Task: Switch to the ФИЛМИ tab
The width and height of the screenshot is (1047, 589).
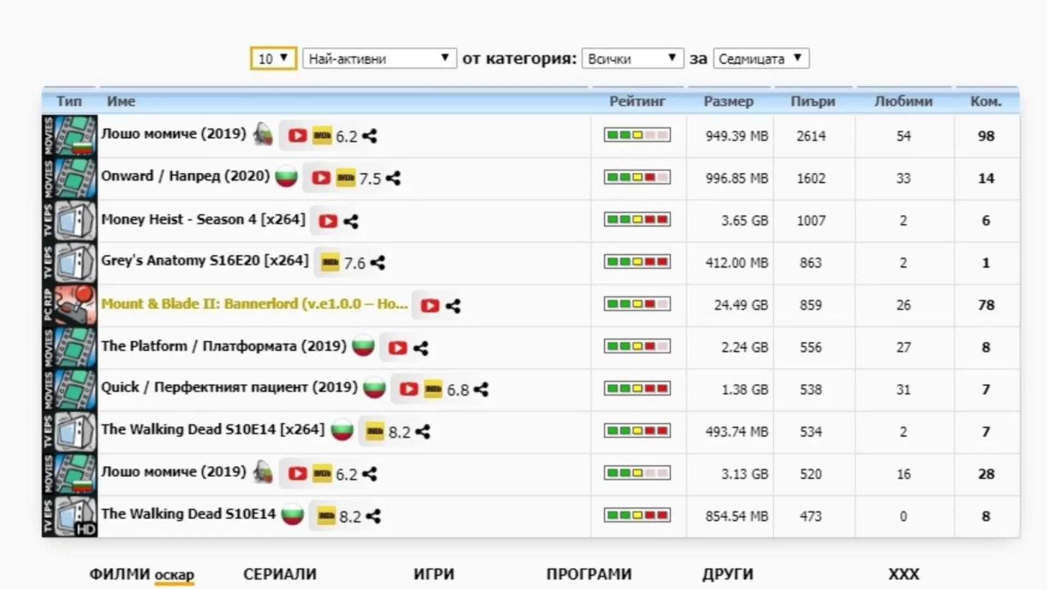Action: (119, 574)
